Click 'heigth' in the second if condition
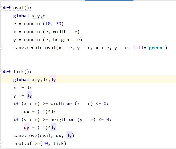176x149 pixels. tap(58, 119)
